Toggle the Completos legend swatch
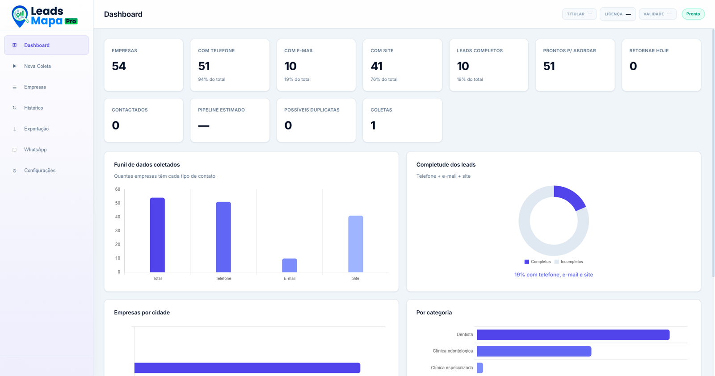 (527, 262)
